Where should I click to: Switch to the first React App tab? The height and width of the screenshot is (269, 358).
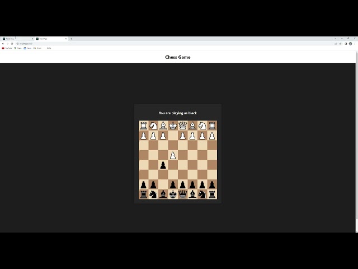click(x=17, y=39)
